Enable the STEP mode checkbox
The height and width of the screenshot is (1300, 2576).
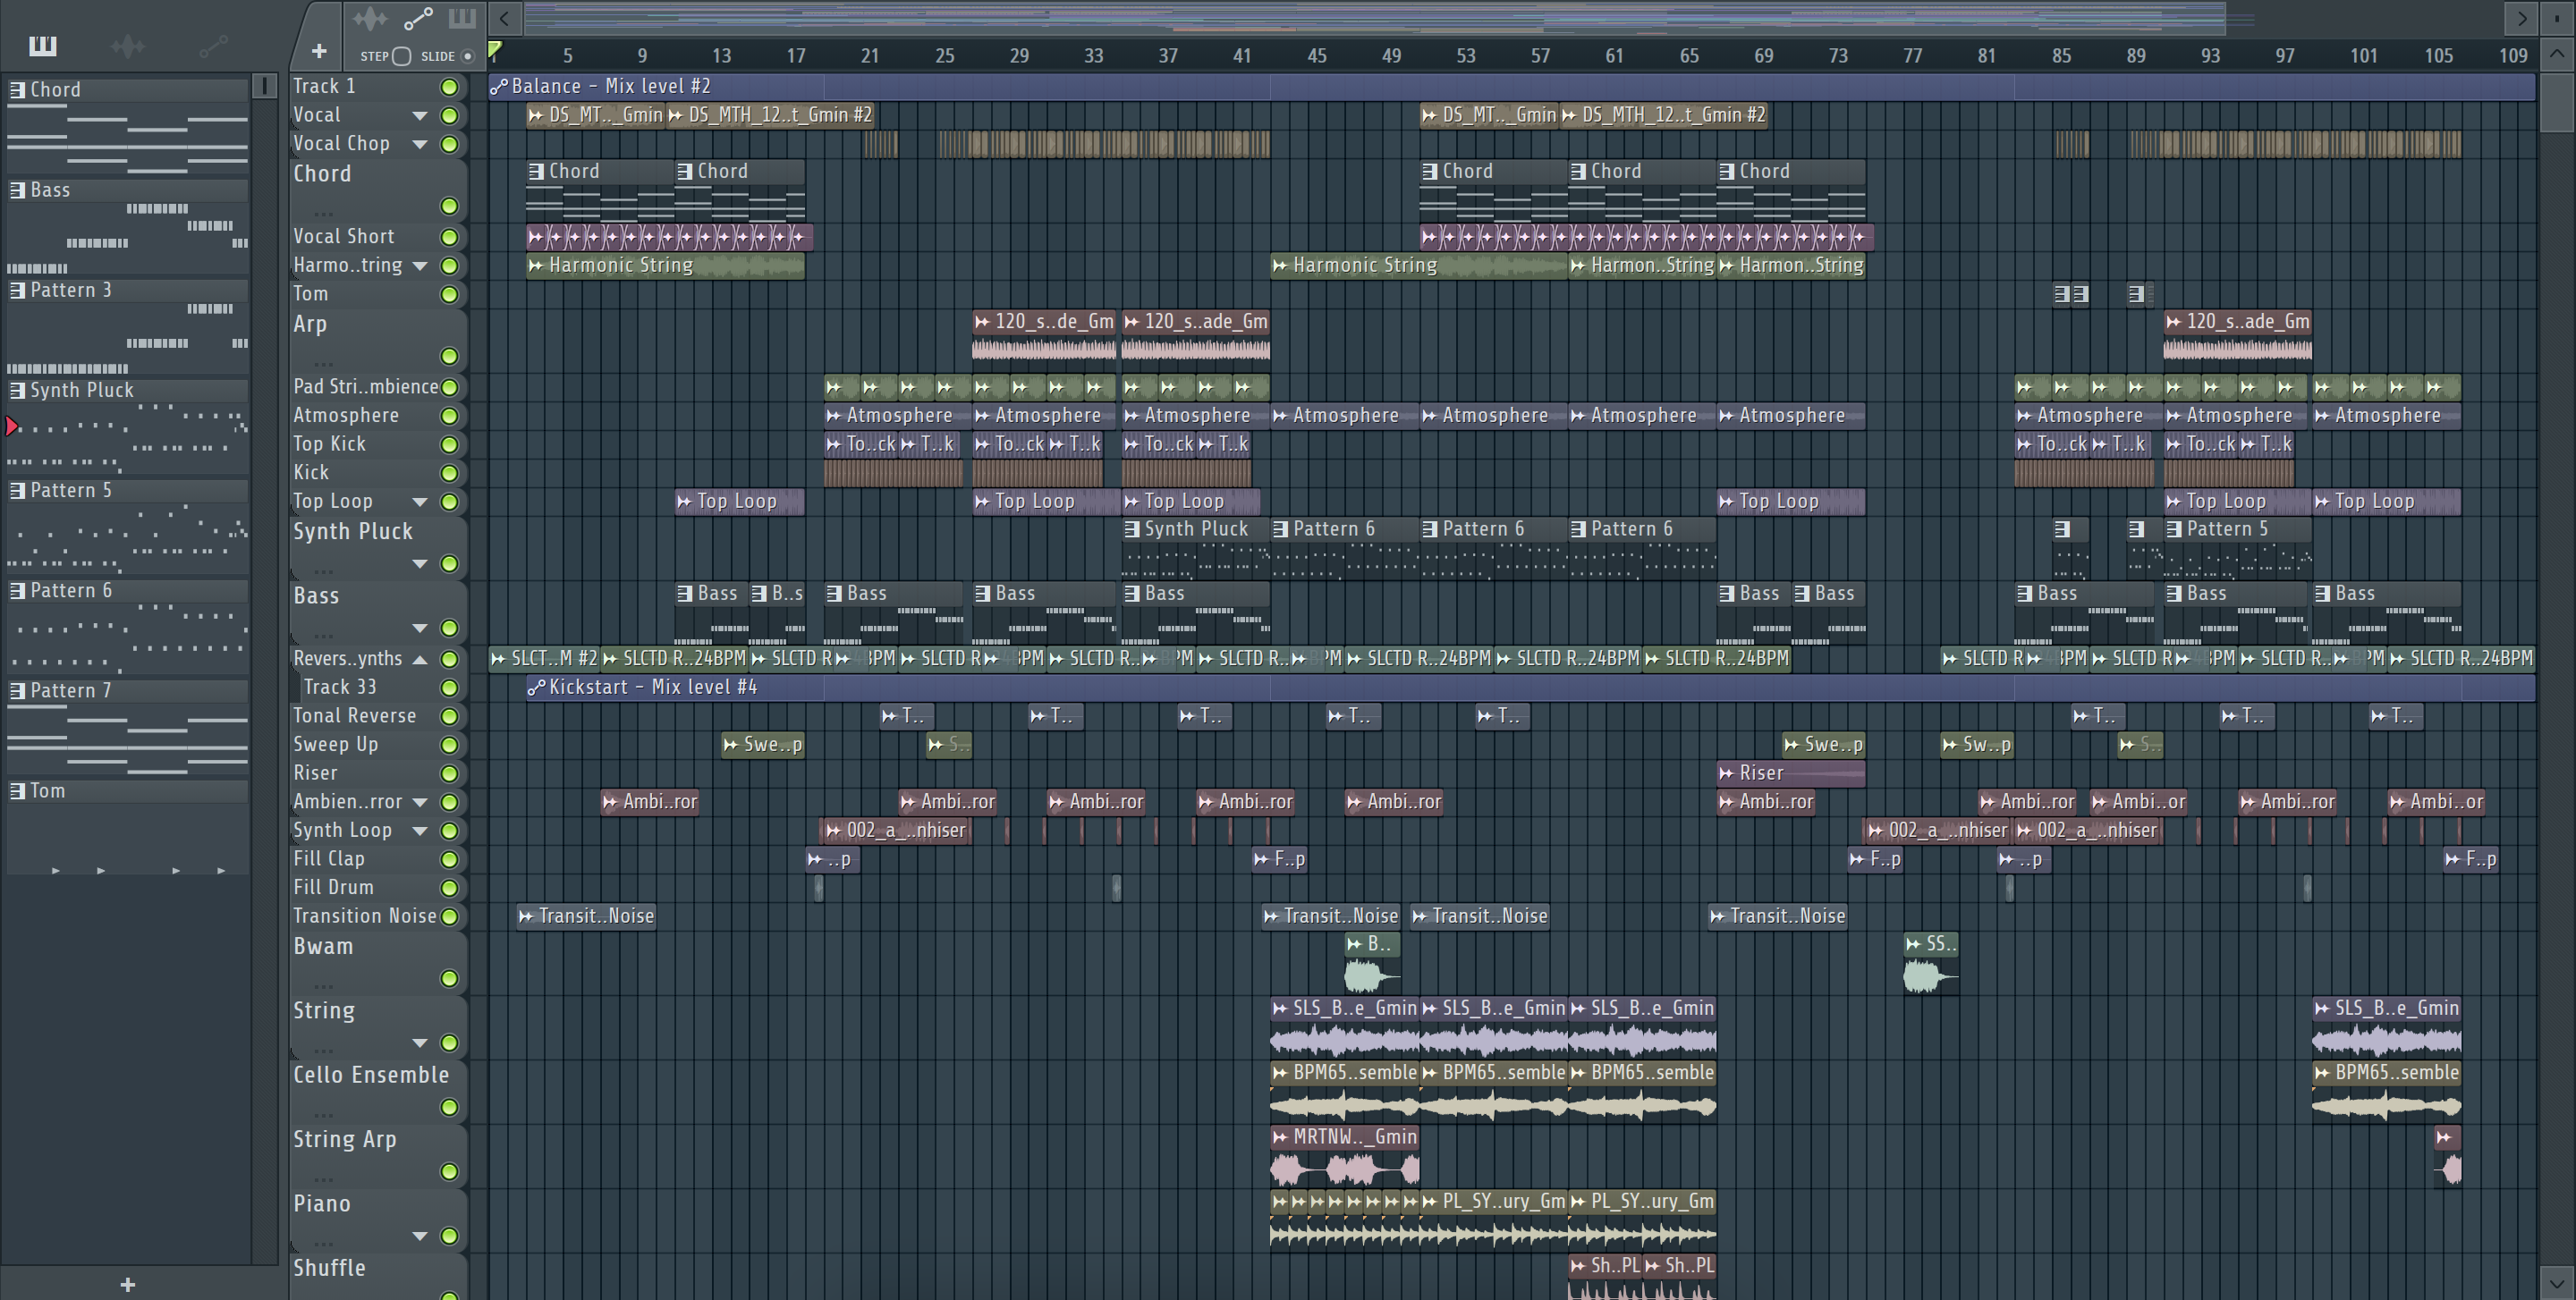point(401,56)
